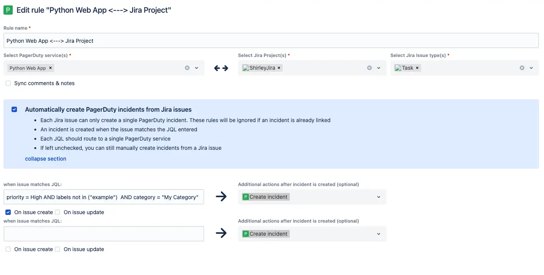This screenshot has height=275, width=544.
Task: Click the bidirectional sync arrows icon
Action: click(221, 68)
